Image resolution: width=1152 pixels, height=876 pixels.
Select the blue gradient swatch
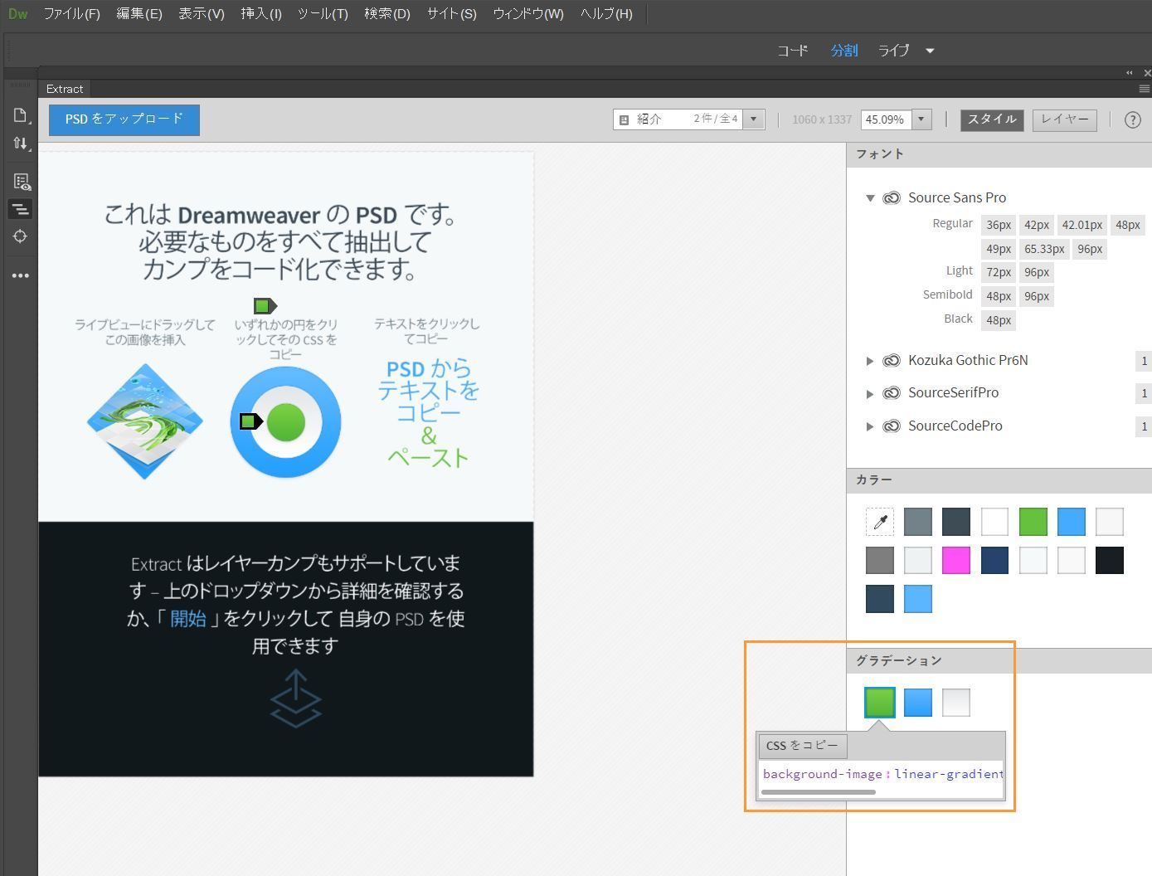(x=918, y=703)
